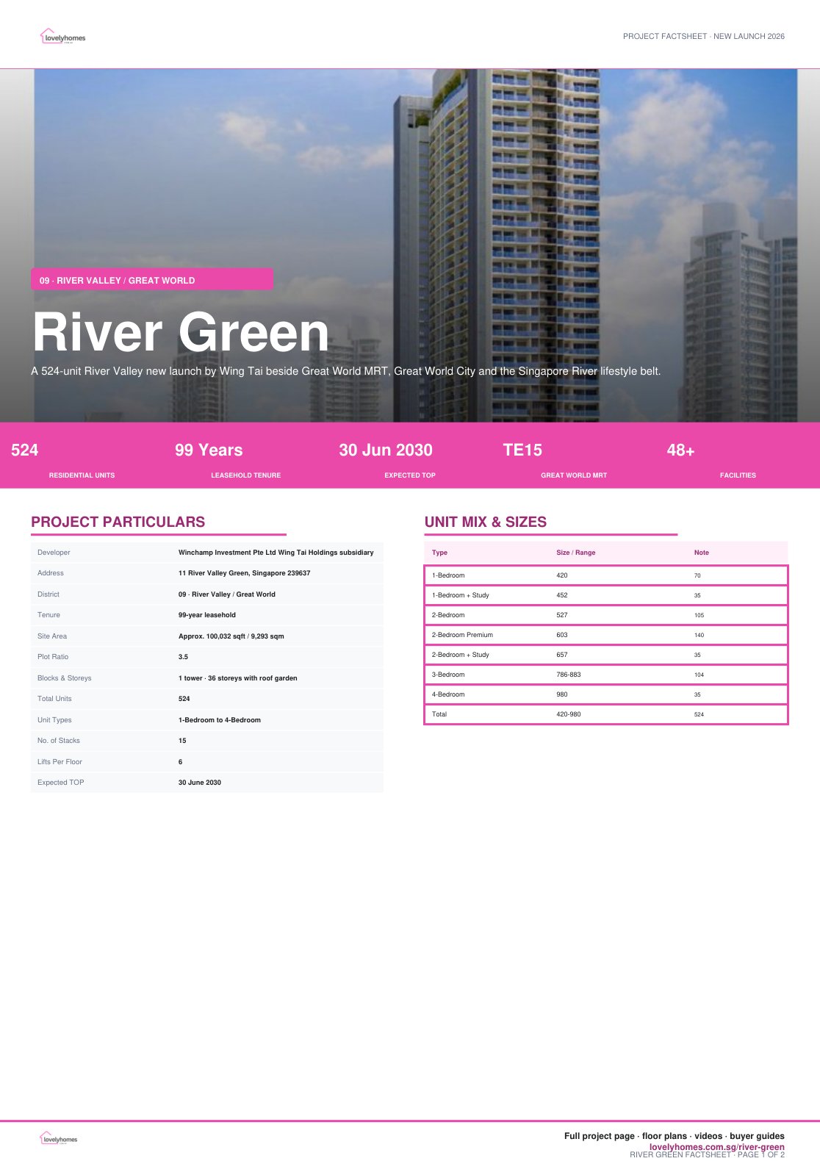This screenshot has width=820, height=1161.
Task: Select the 3-Bedroom type cell
Action: coord(448,675)
